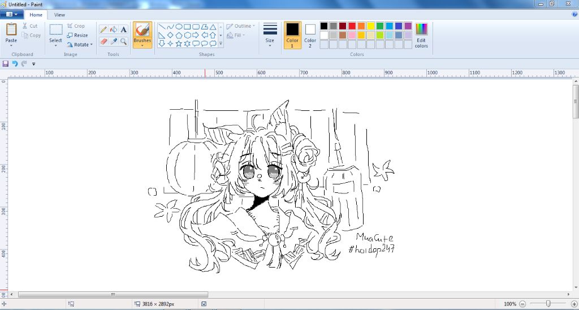Click the zoom in plus button

tap(574, 304)
